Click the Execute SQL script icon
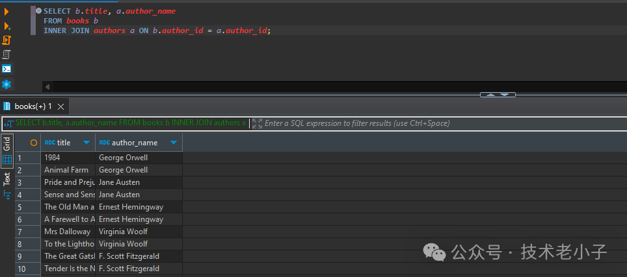 point(7,40)
